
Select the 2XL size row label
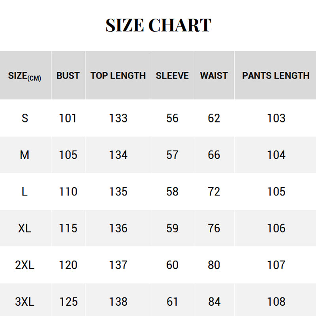tap(24, 265)
